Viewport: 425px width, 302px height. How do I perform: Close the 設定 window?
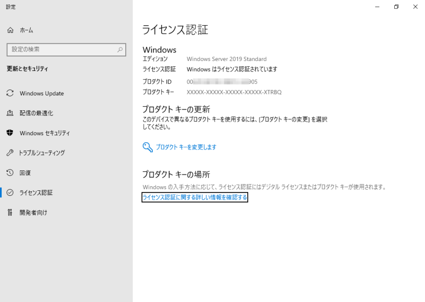tap(415, 7)
